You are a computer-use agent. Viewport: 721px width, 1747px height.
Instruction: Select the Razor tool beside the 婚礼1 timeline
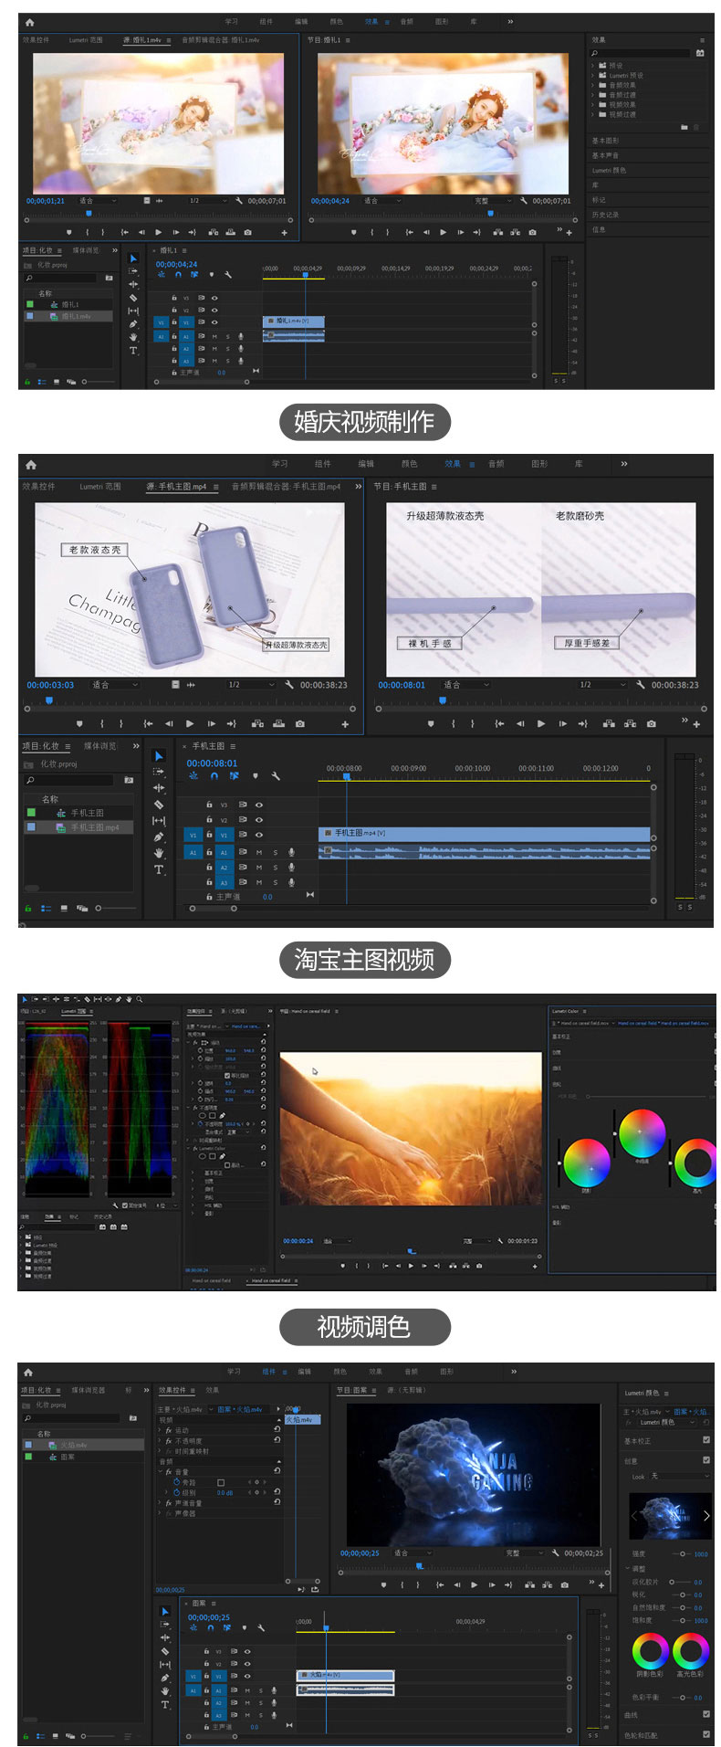tap(133, 298)
